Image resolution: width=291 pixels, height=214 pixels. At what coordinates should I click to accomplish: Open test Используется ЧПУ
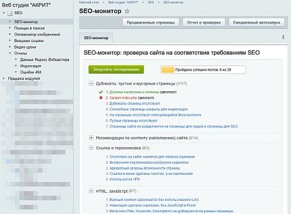click(125, 180)
